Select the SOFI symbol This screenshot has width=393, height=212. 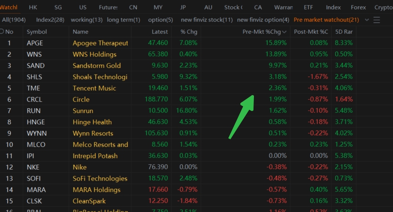click(x=34, y=178)
